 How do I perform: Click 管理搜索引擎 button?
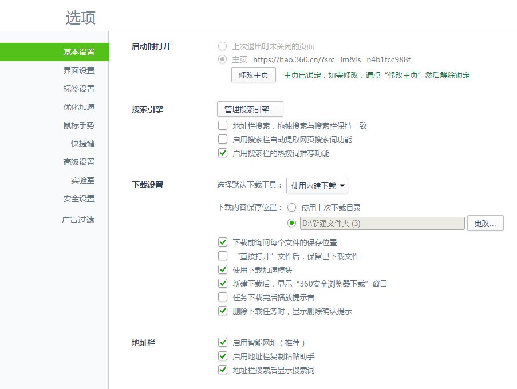click(x=250, y=109)
